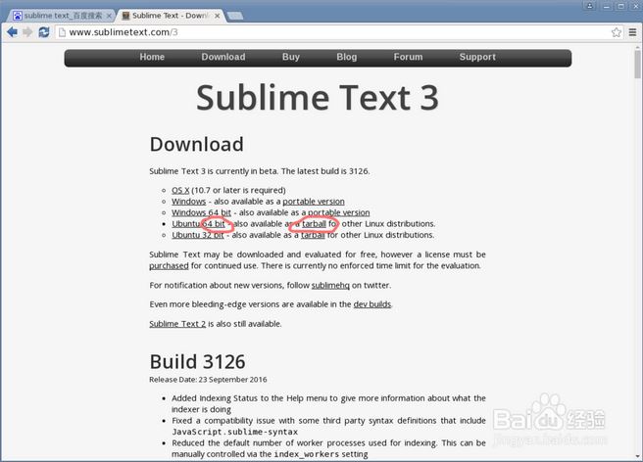This screenshot has height=462, width=643.
Task: Switch to the sublime text Baidu search tab
Action: (x=62, y=16)
